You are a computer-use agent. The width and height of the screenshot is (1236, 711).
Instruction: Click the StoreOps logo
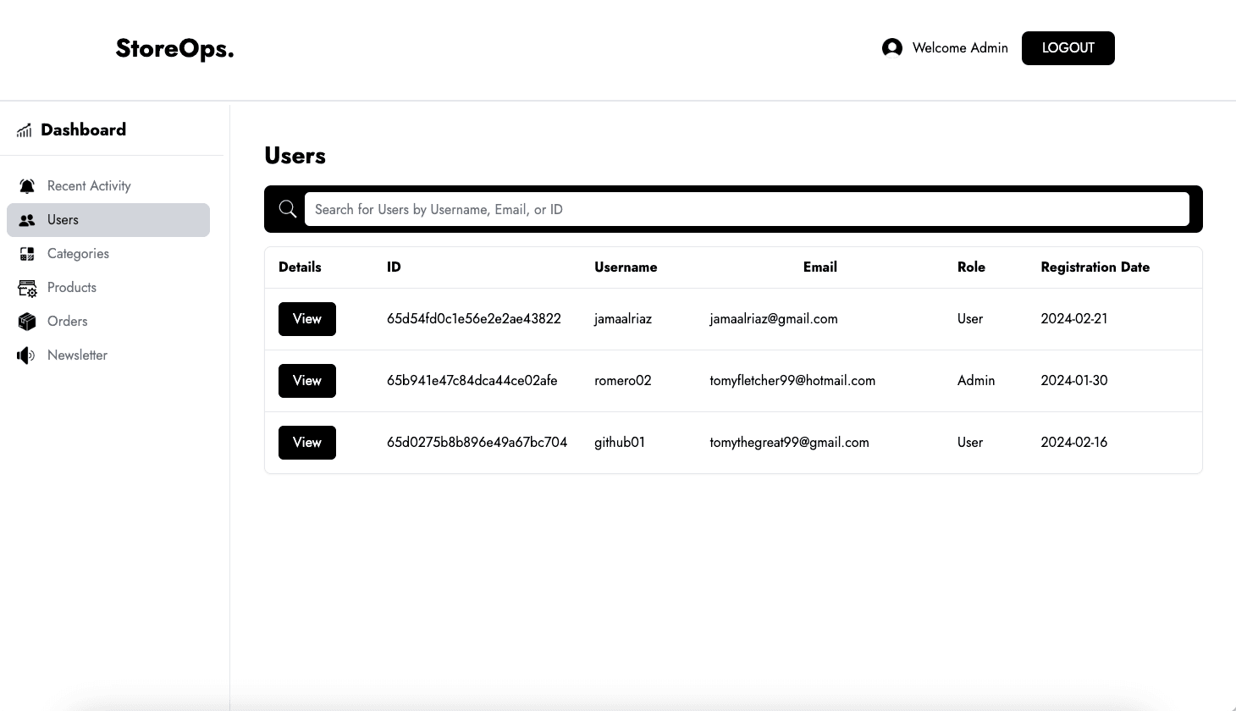pyautogui.click(x=175, y=49)
